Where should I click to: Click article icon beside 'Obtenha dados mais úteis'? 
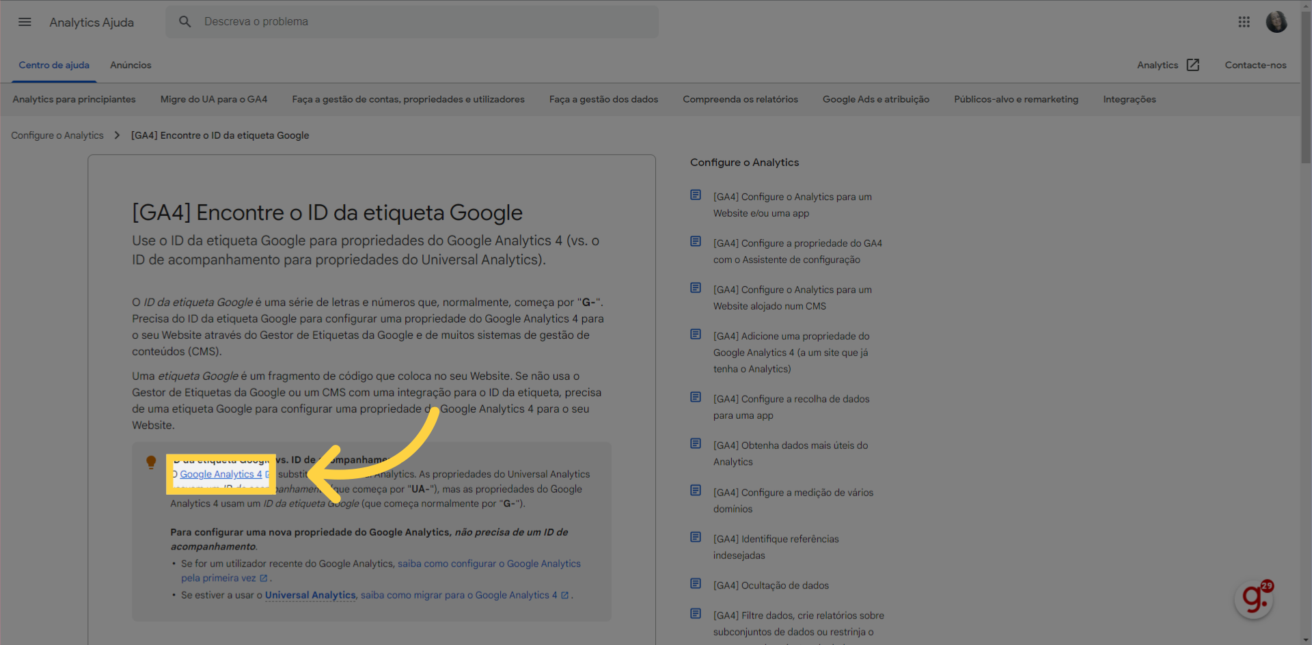tap(696, 444)
